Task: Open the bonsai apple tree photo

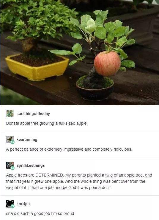Action: [x=80, y=52]
